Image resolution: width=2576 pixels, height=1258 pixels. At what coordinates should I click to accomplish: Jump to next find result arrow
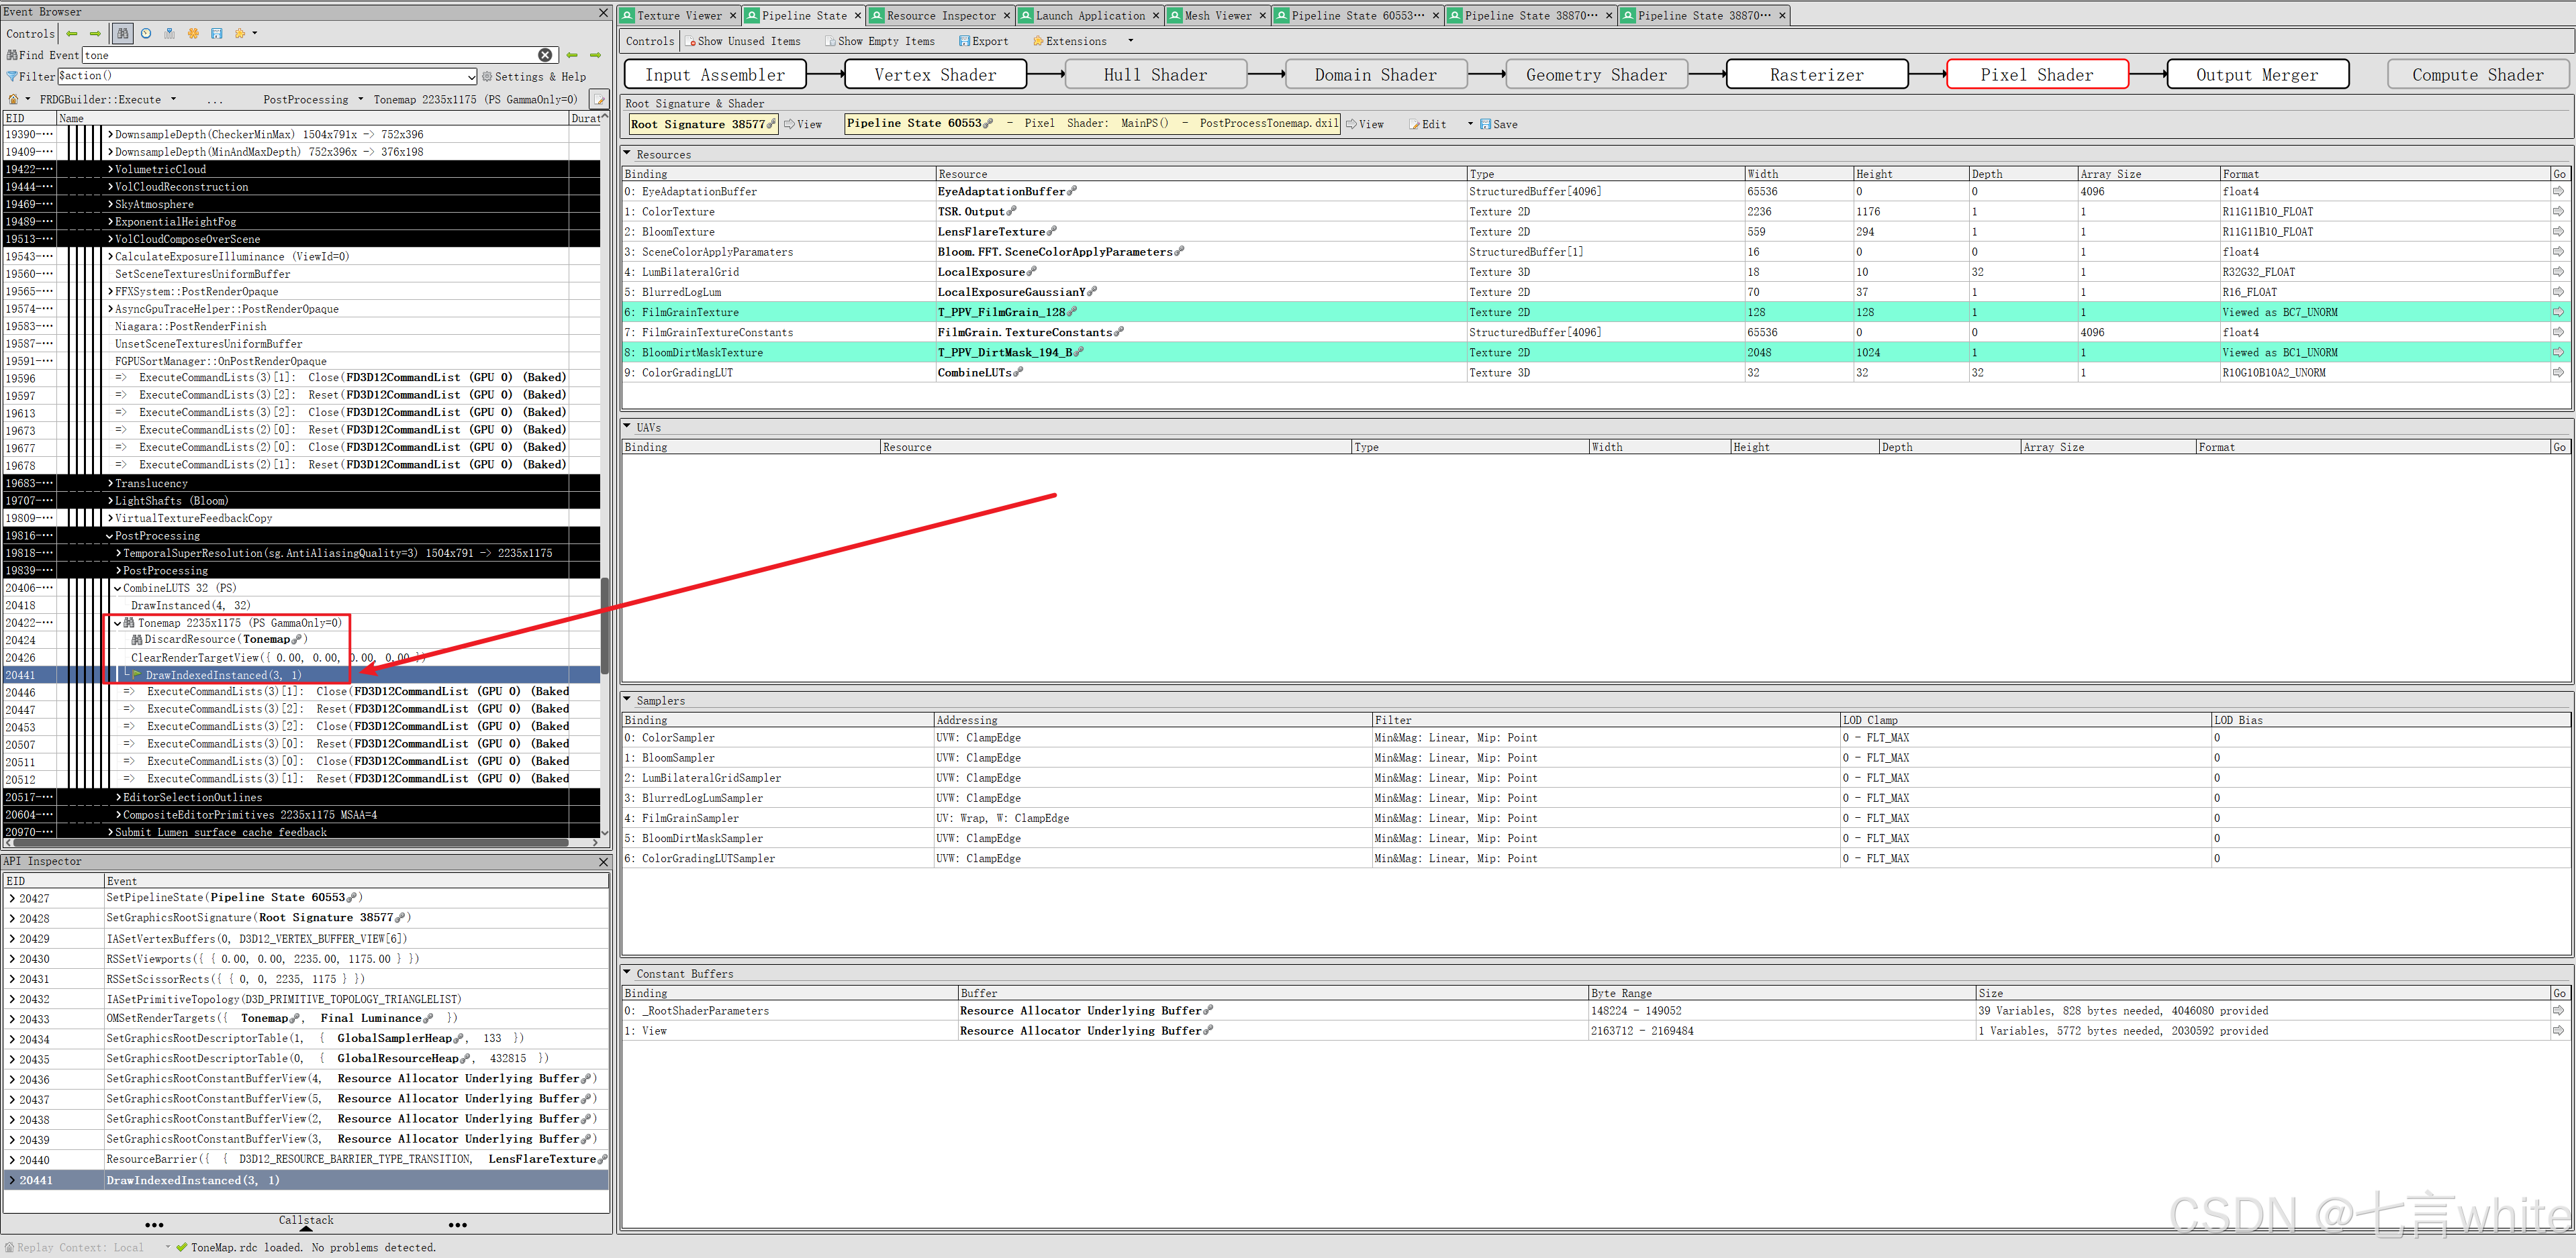click(595, 55)
